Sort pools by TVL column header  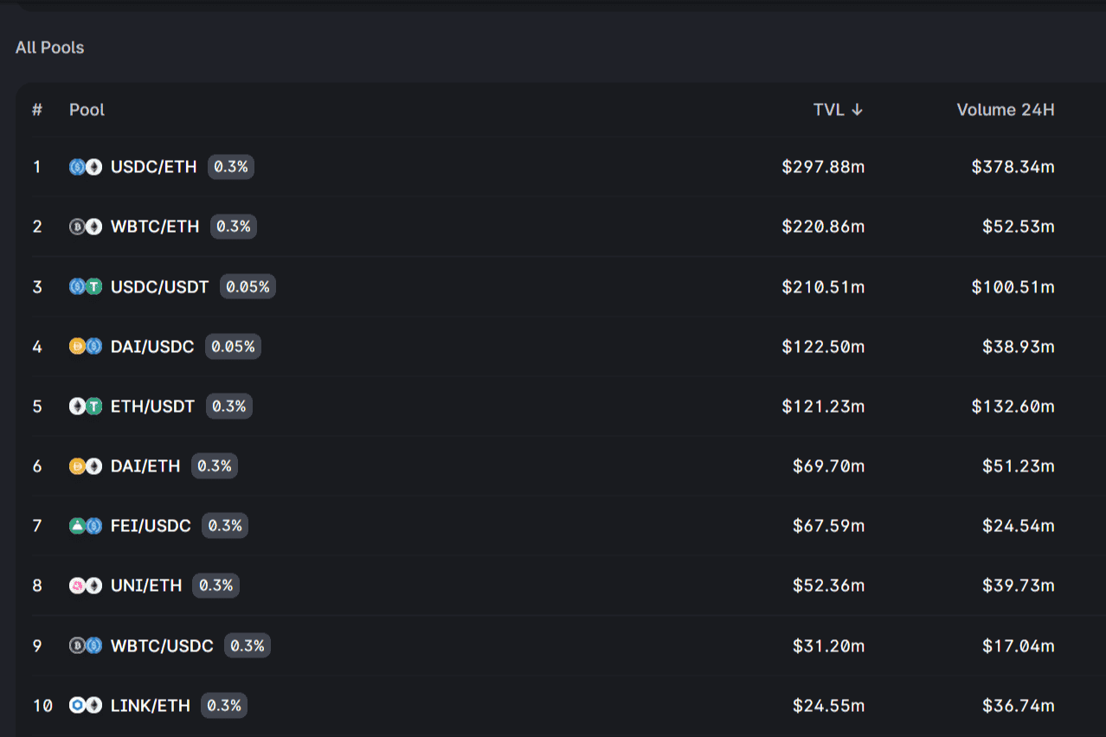pyautogui.click(x=837, y=110)
